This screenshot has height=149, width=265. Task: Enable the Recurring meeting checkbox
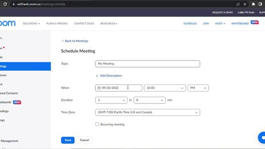pos(97,124)
